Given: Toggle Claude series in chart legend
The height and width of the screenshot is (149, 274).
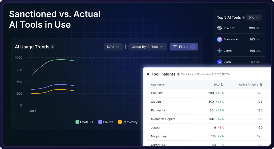Looking at the screenshot, I should [106, 122].
